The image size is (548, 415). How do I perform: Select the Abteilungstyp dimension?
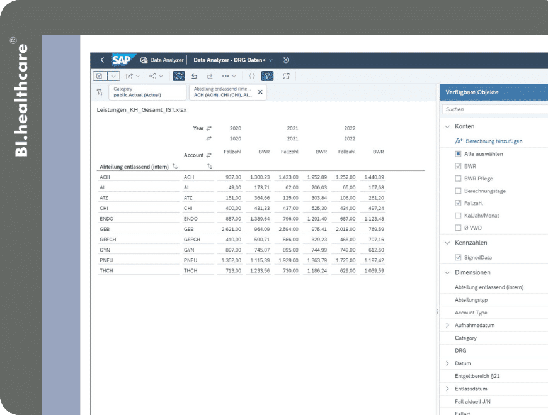coord(471,300)
